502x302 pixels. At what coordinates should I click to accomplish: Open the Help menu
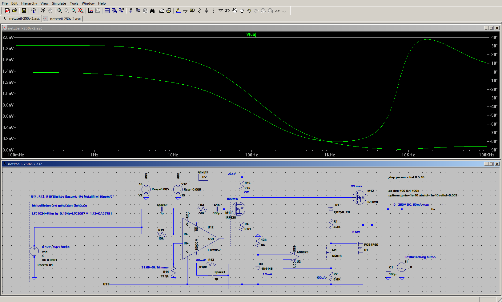coord(102,3)
